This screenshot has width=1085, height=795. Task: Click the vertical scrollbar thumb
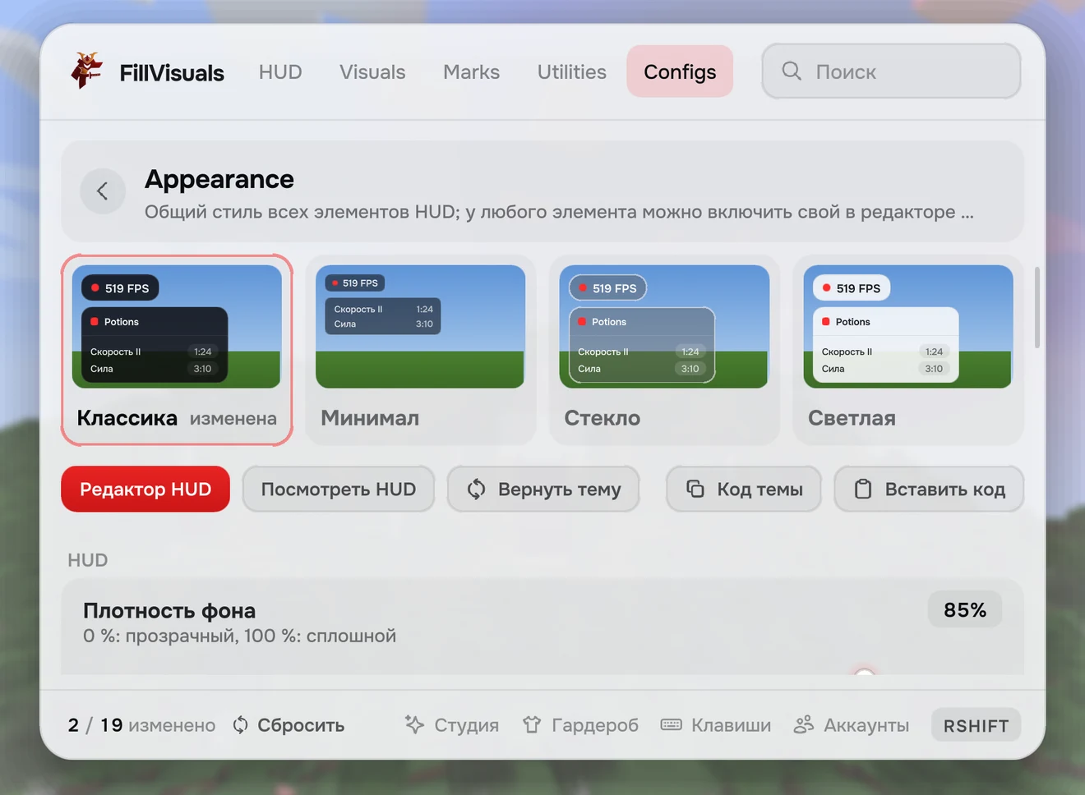coord(1037,307)
